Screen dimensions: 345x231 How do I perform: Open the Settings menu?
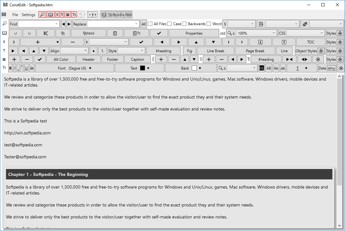click(x=28, y=15)
